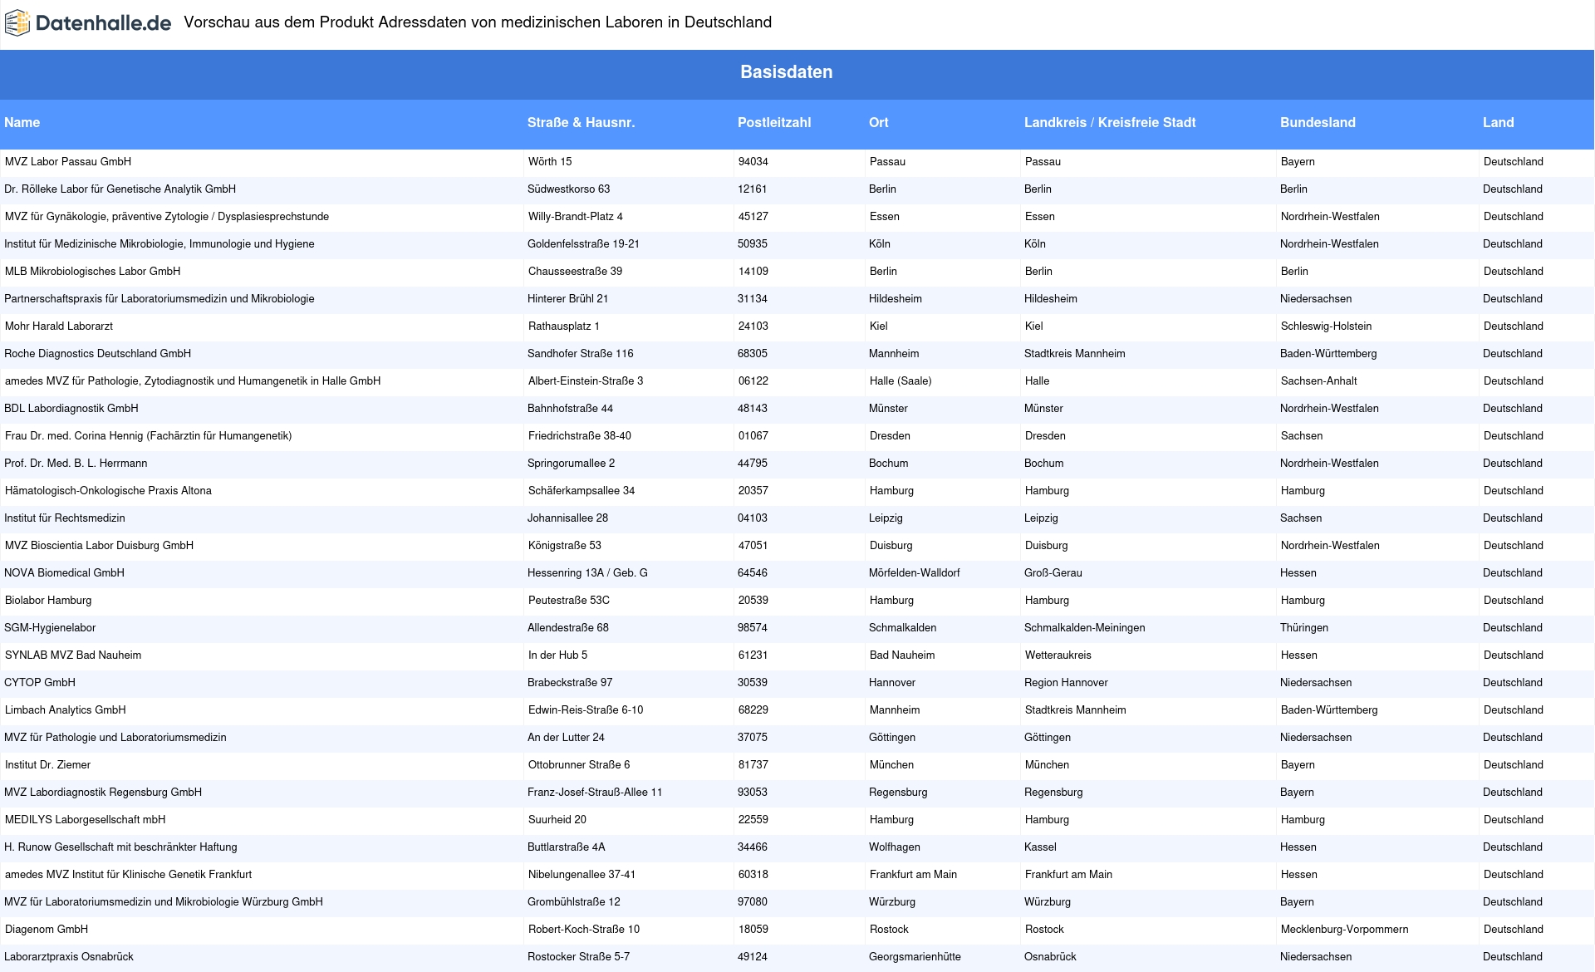Image resolution: width=1595 pixels, height=972 pixels.
Task: Click CYTOP GmbH name cell
Action: click(40, 683)
